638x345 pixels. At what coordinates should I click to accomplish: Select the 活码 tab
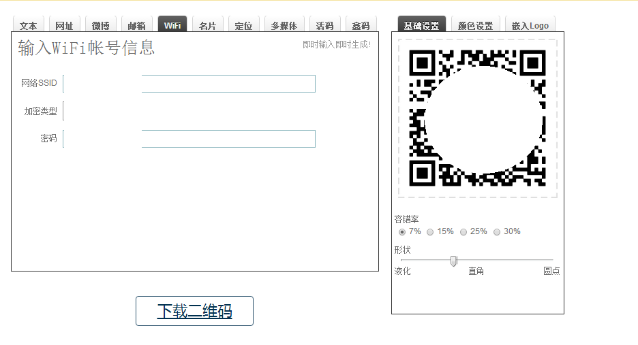click(x=324, y=24)
